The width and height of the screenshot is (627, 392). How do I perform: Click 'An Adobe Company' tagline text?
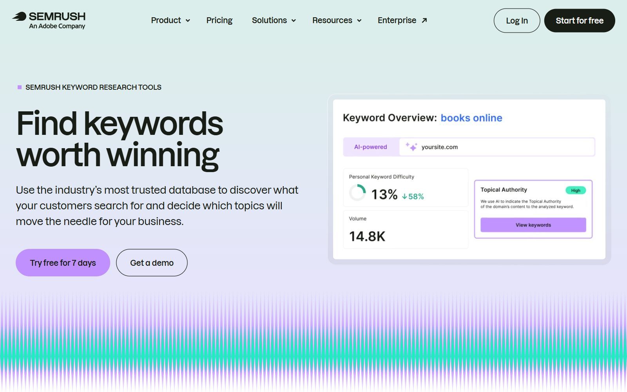[57, 26]
